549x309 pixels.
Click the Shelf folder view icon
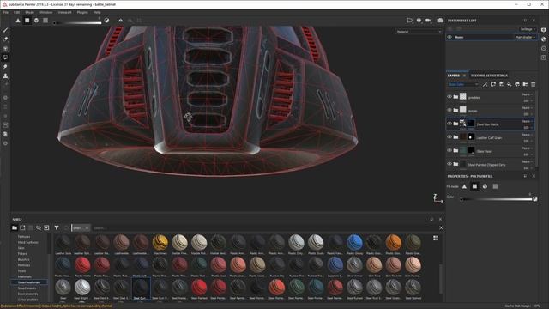[x=15, y=227]
